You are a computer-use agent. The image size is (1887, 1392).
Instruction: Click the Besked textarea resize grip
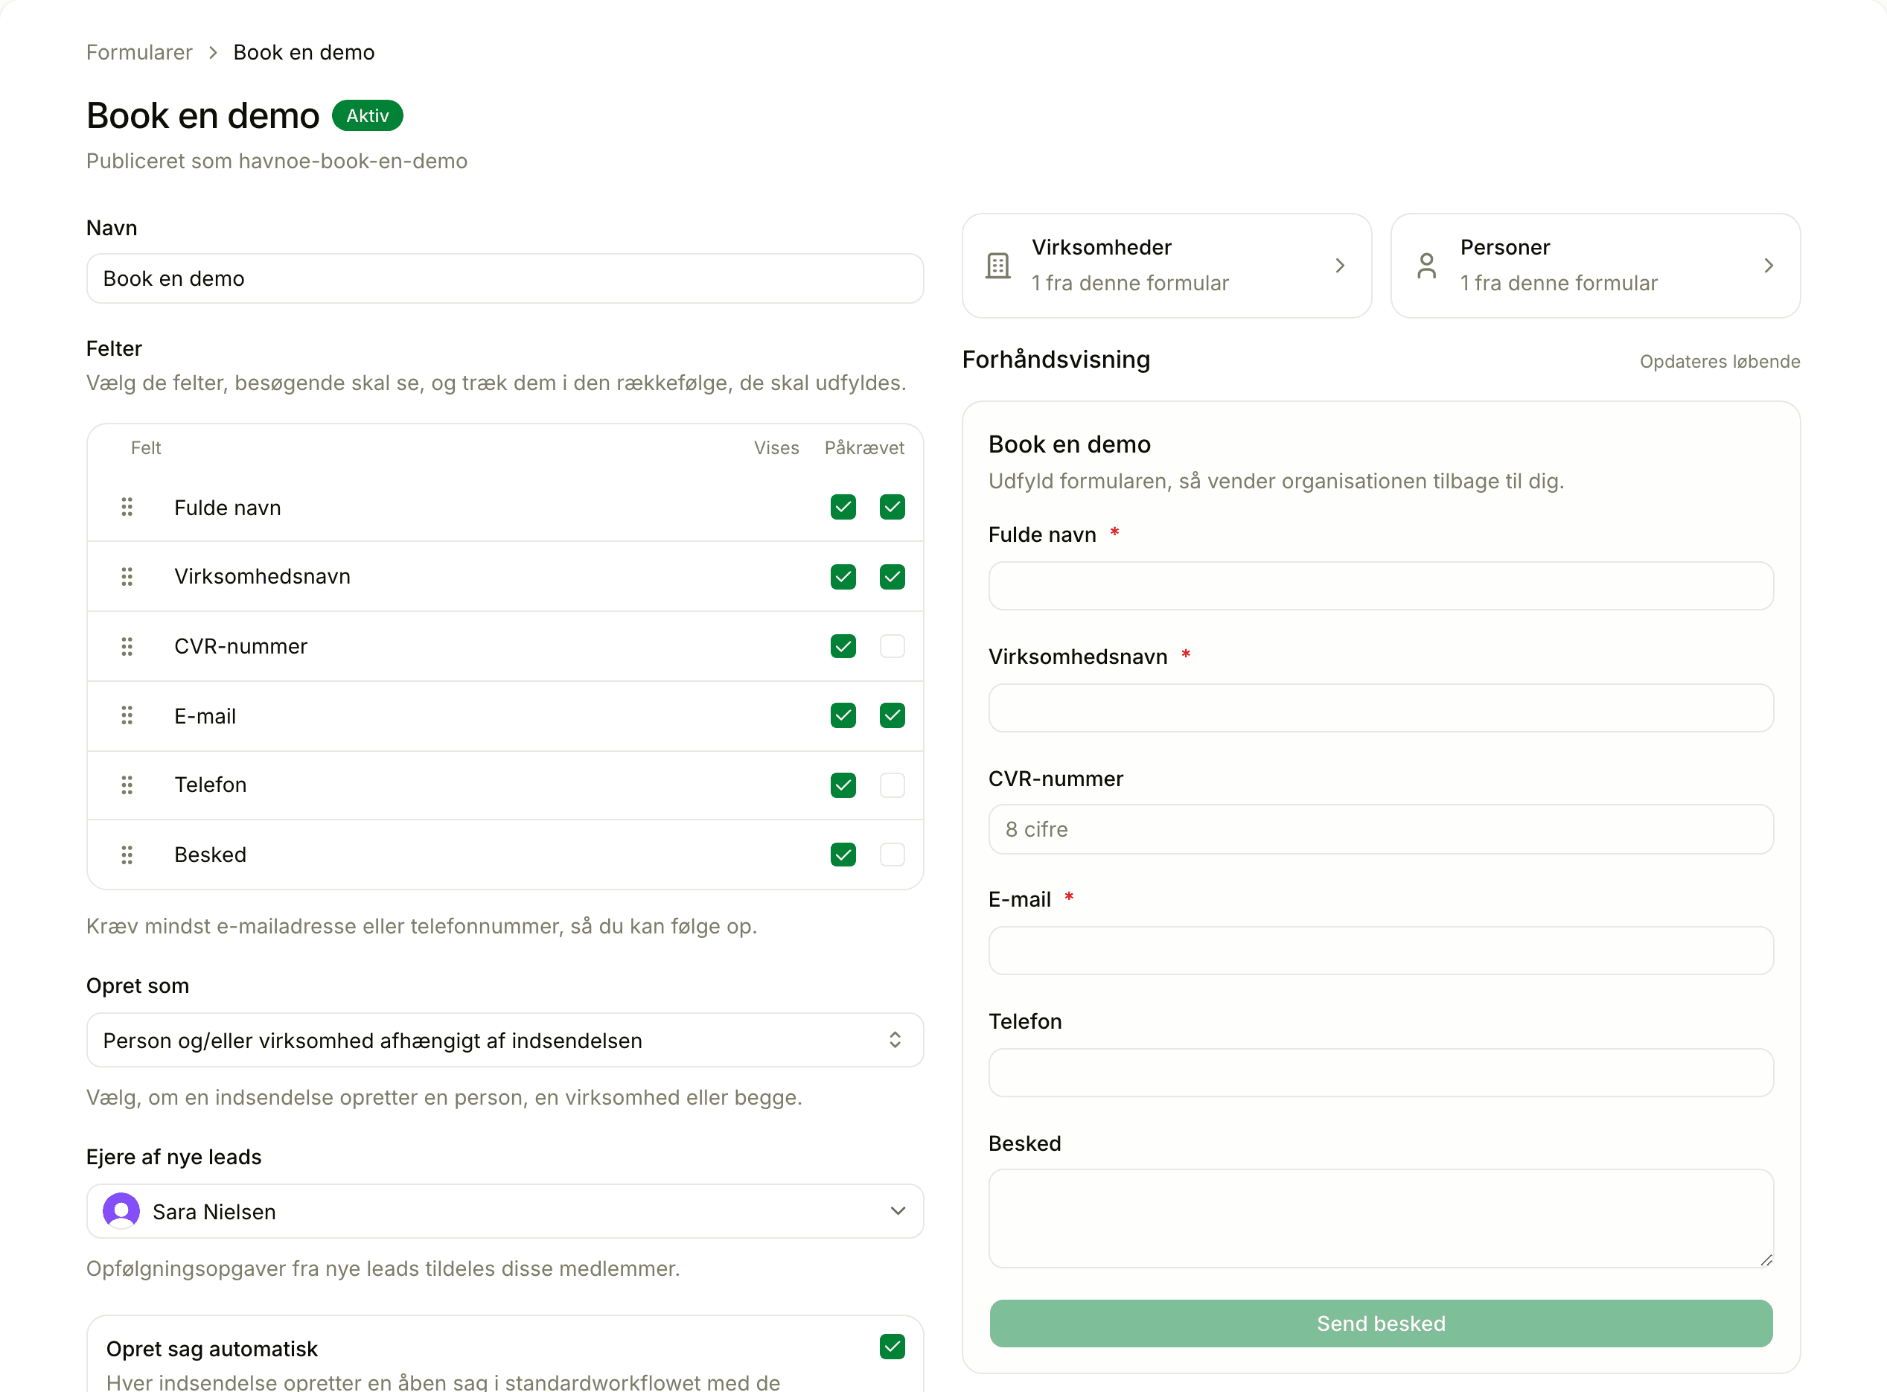click(1766, 1259)
